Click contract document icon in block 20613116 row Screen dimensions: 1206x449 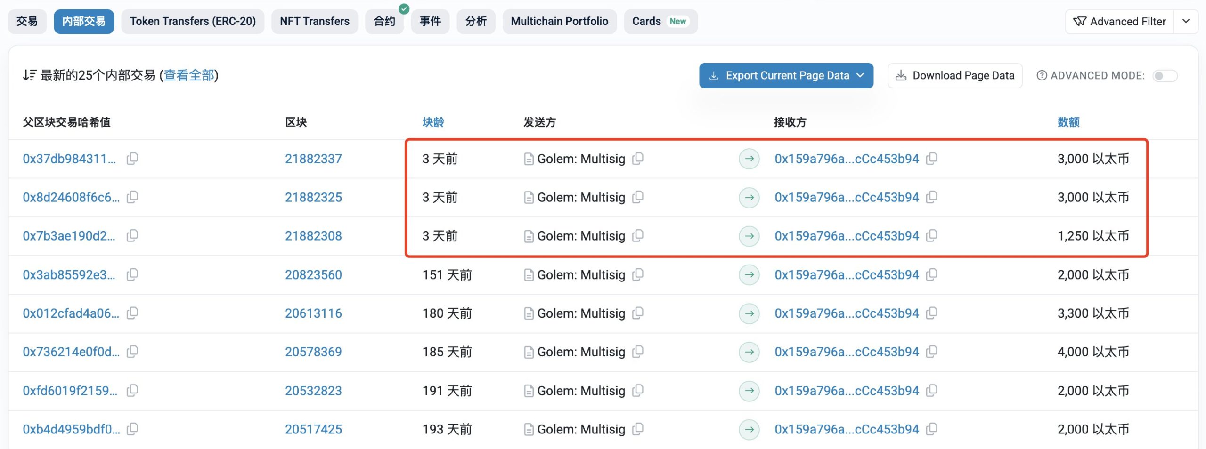(x=529, y=313)
